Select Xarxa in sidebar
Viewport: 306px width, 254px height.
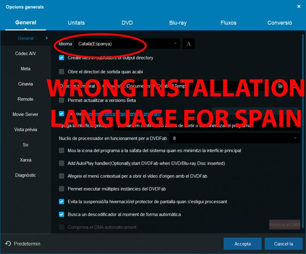coord(26,160)
